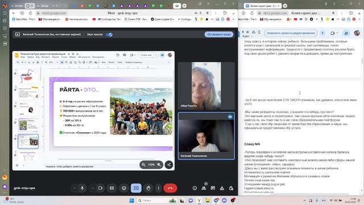Switch to the active Meet browser tab
The image size is (364, 205).
pyautogui.click(x=177, y=6)
